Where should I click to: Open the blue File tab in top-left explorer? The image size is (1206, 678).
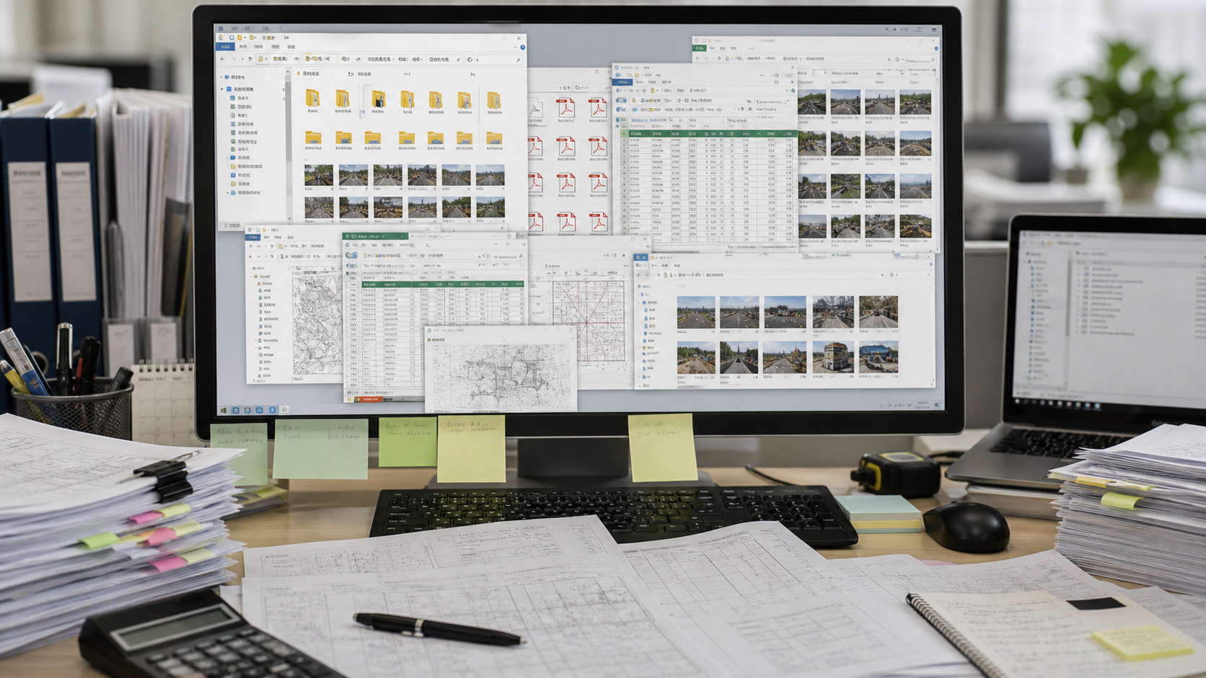pos(226,47)
